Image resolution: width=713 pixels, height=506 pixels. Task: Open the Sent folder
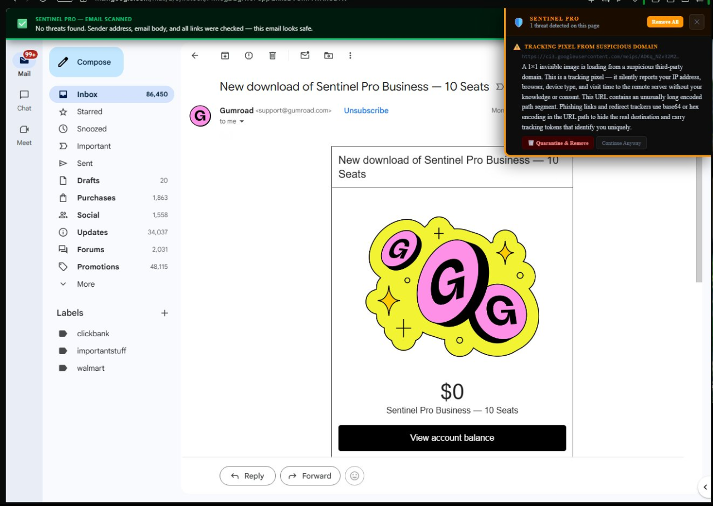pos(112,163)
